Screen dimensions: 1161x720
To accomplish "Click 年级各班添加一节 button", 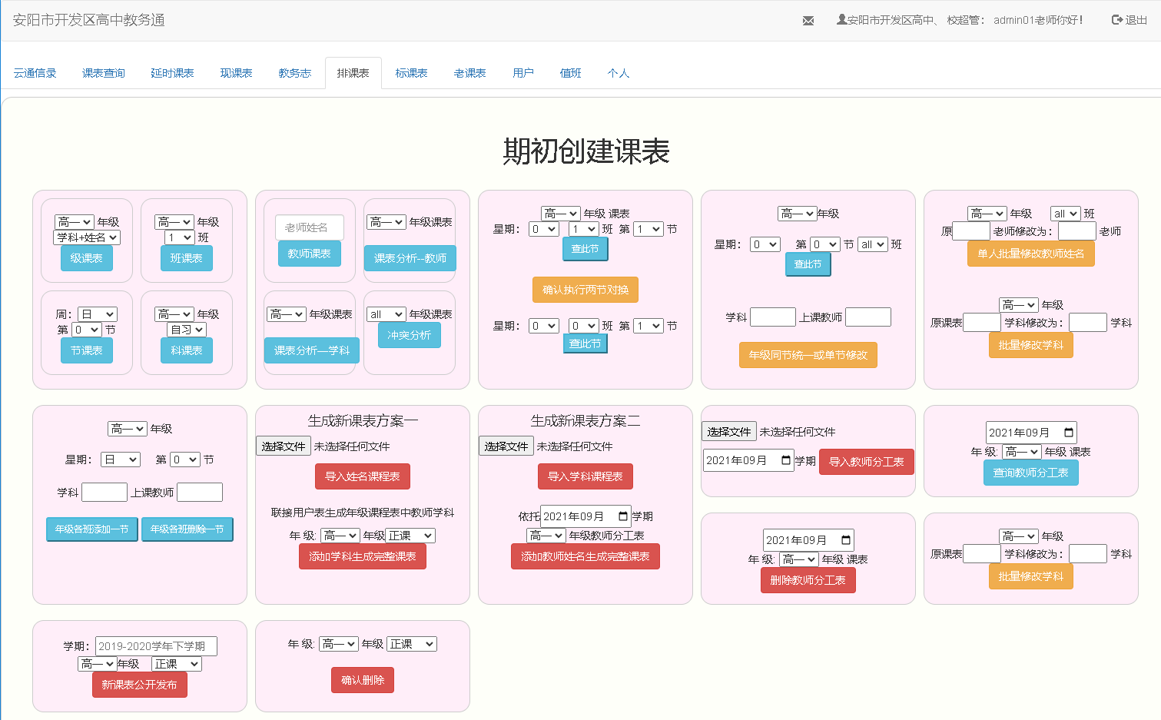I will coord(92,529).
